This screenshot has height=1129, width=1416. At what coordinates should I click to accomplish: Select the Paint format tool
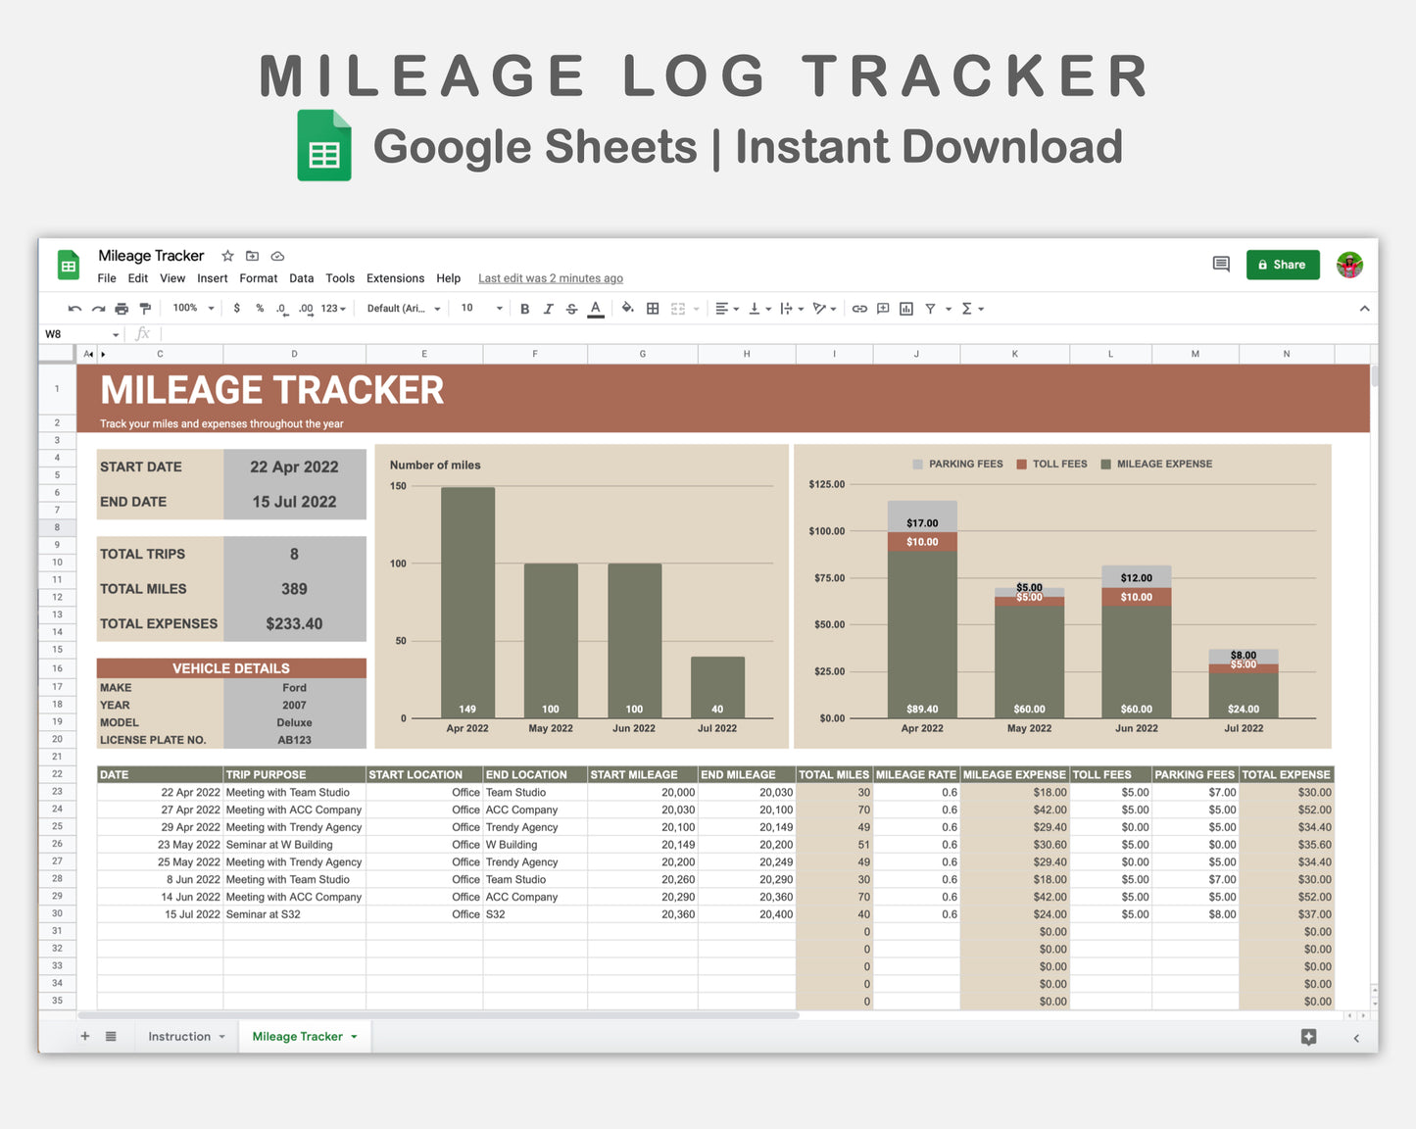145,308
